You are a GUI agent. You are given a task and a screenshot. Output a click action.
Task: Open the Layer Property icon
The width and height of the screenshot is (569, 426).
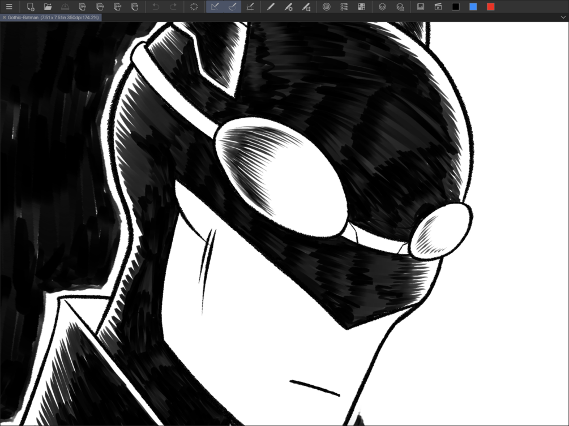click(x=400, y=7)
